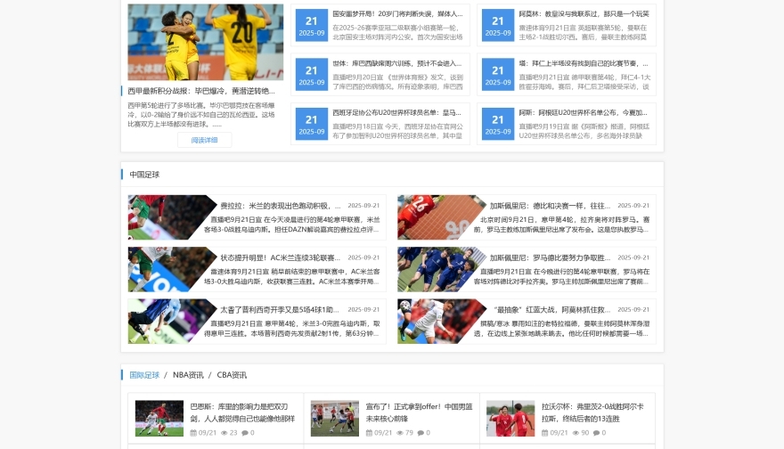Open the featured women's football match photo
This screenshot has height=449, width=784.
205,42
